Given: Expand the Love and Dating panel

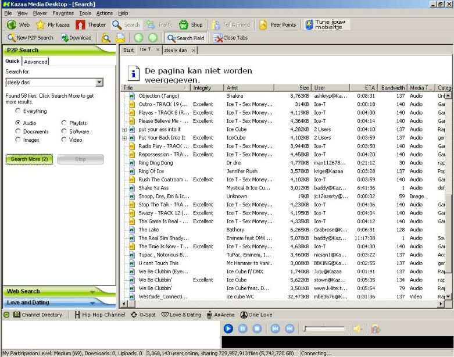Looking at the screenshot, I should (59, 302).
